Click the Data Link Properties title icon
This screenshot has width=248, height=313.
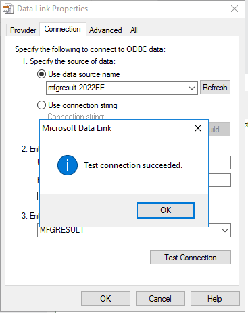[8, 9]
